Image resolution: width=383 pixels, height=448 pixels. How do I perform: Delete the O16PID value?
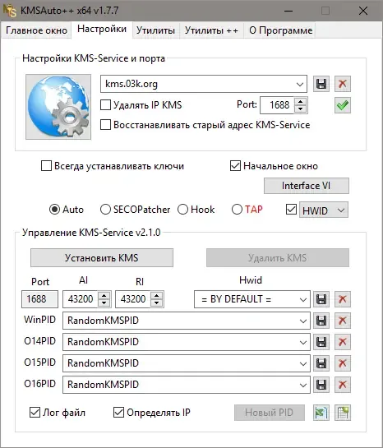pyautogui.click(x=343, y=385)
